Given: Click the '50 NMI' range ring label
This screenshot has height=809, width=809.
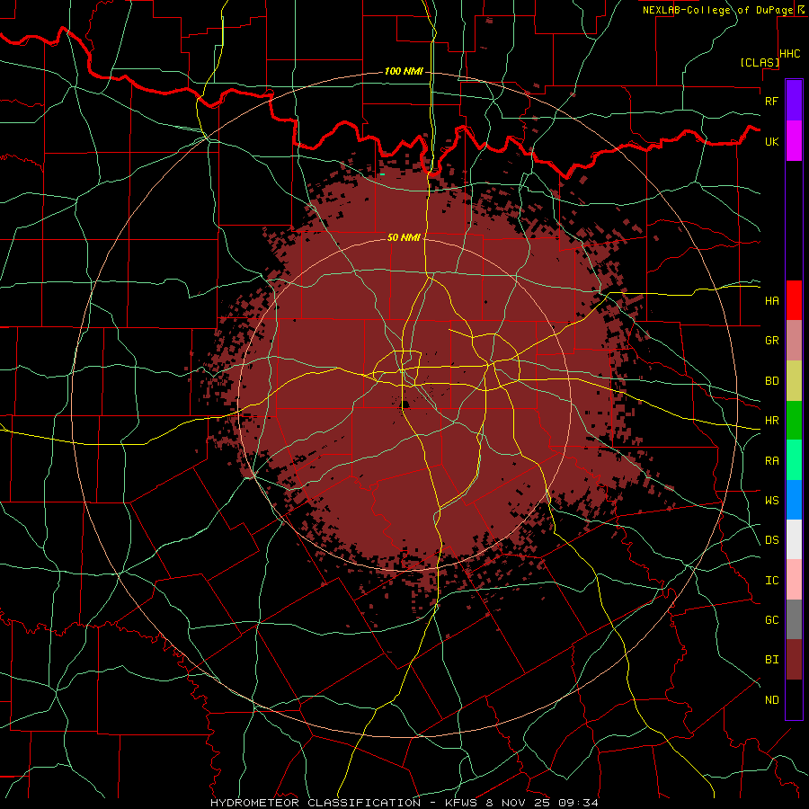Looking at the screenshot, I should click(x=404, y=237).
